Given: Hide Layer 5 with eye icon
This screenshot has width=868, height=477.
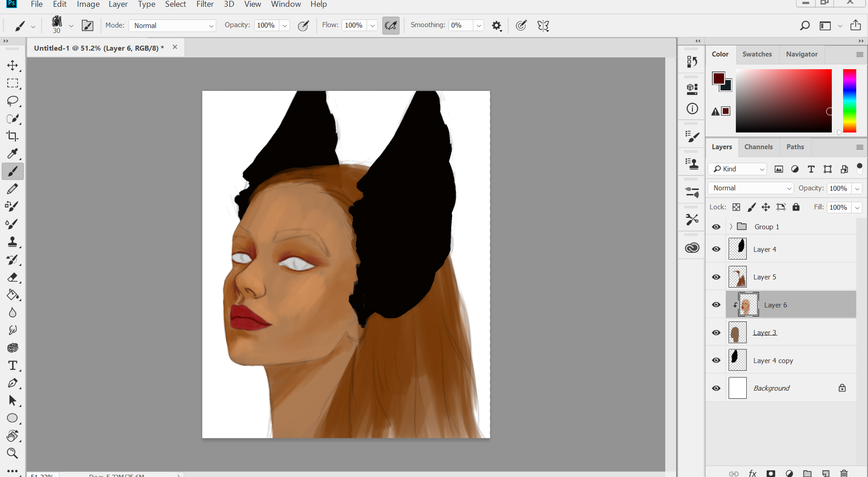Looking at the screenshot, I should (716, 277).
